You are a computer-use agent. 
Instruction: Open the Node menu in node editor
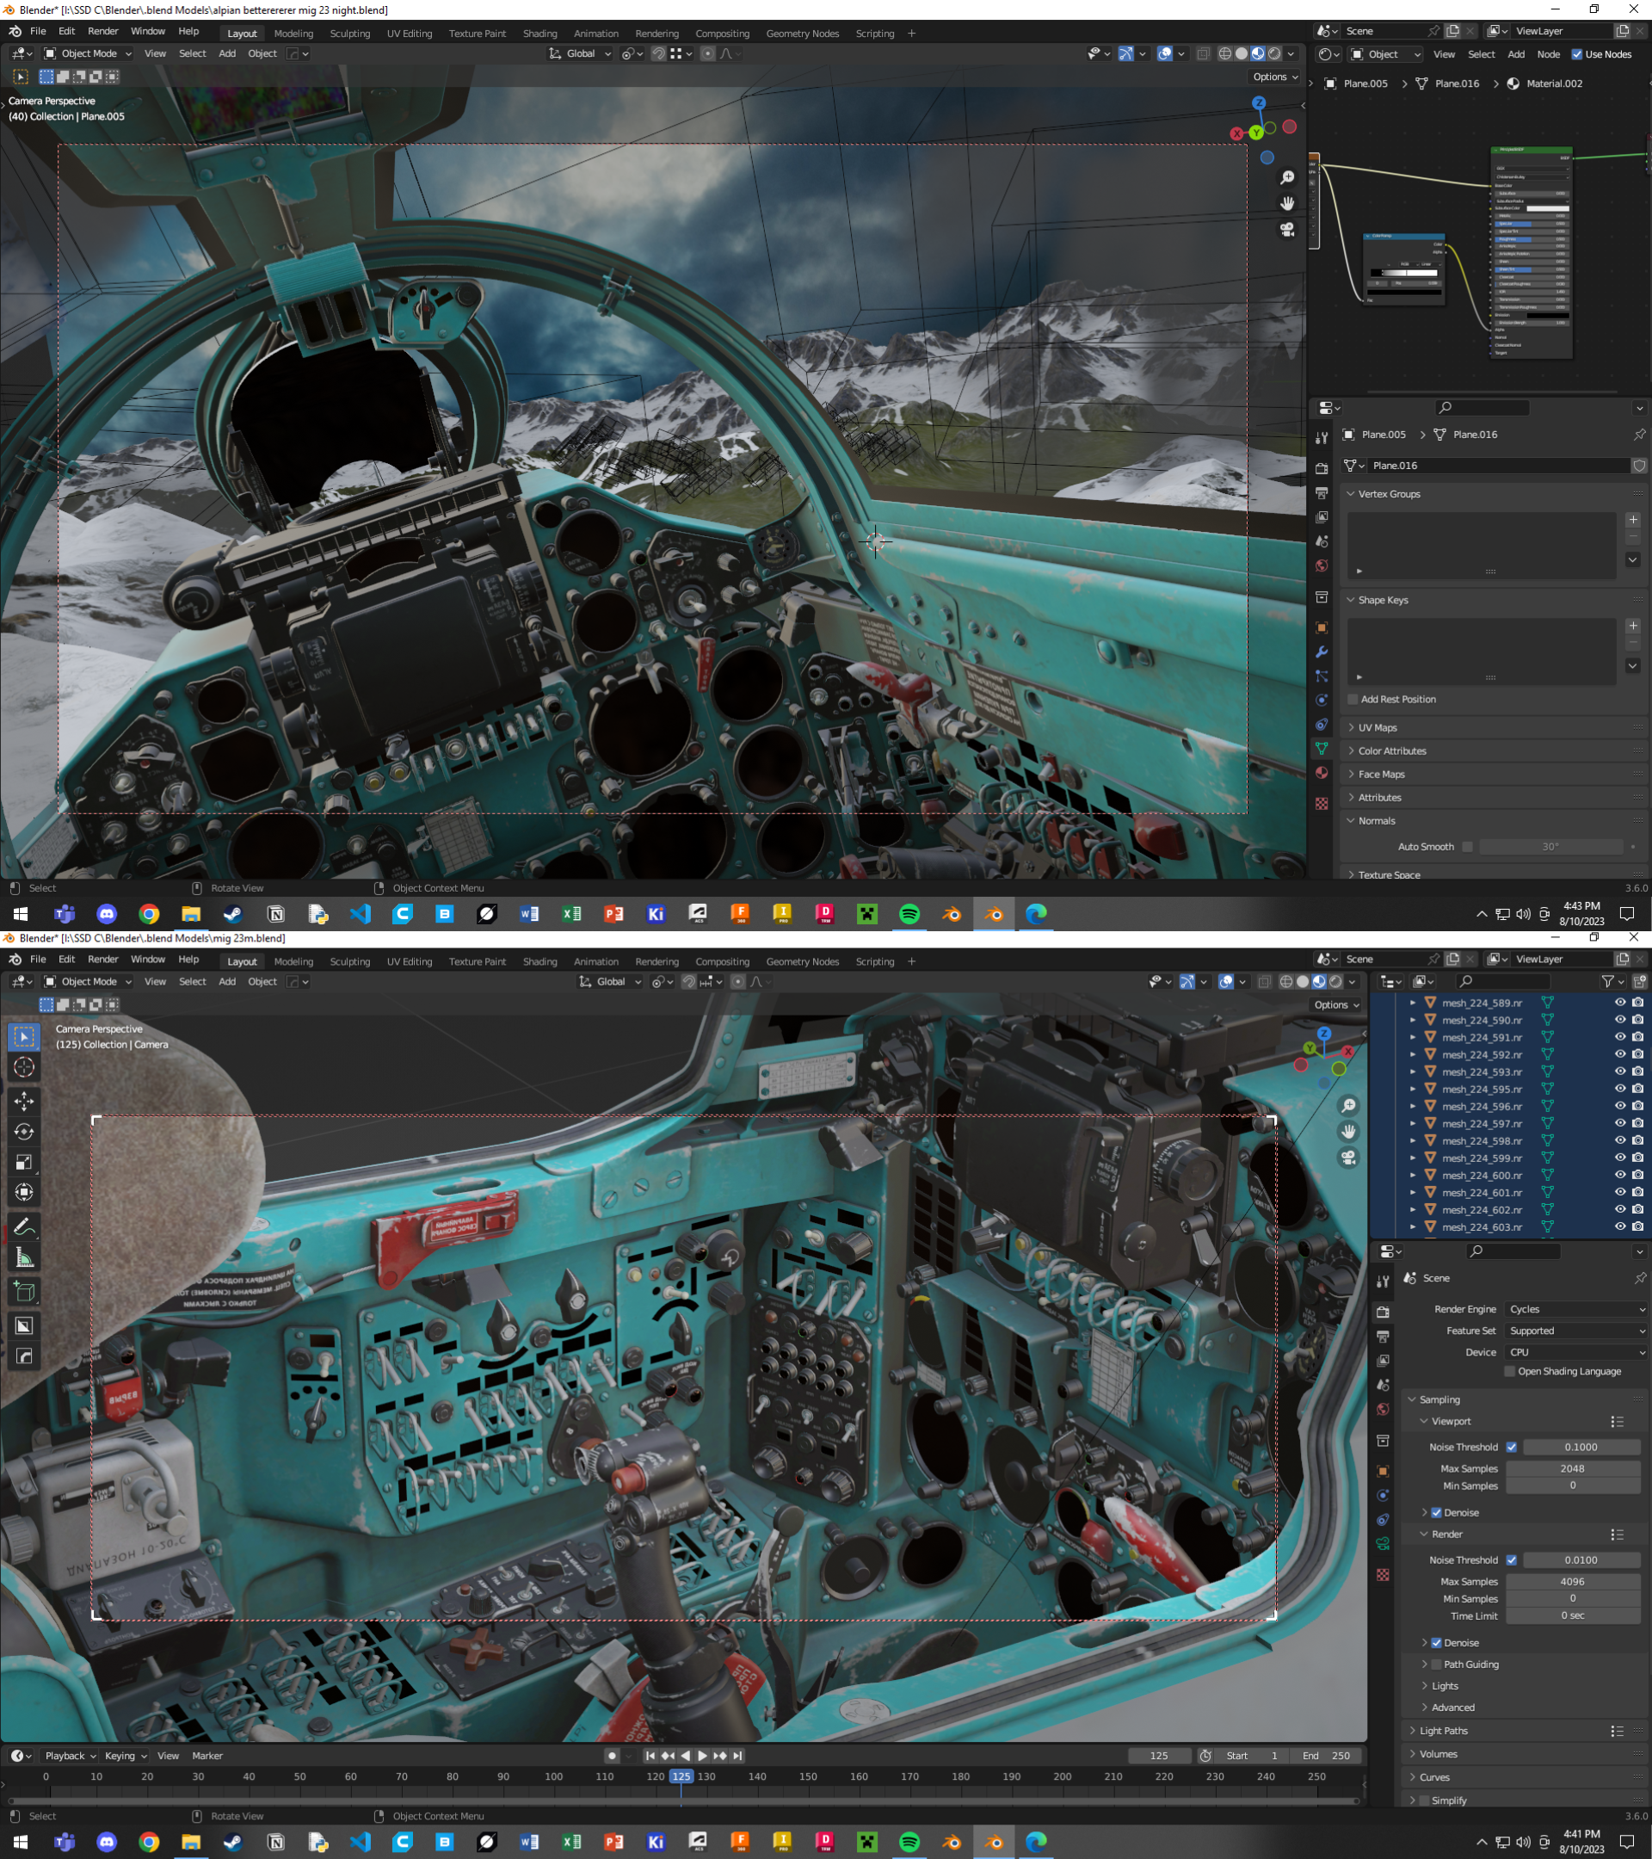1549,54
